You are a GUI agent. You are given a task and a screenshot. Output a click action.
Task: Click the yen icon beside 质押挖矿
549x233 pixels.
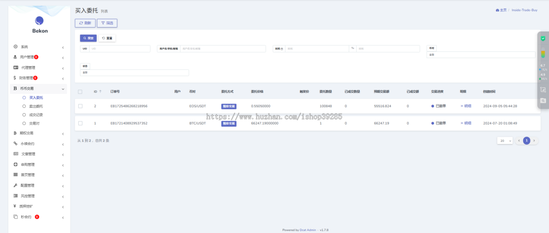15,206
